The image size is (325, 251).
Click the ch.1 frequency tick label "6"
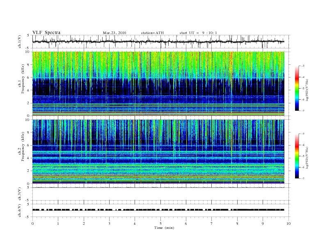[x=28, y=78]
